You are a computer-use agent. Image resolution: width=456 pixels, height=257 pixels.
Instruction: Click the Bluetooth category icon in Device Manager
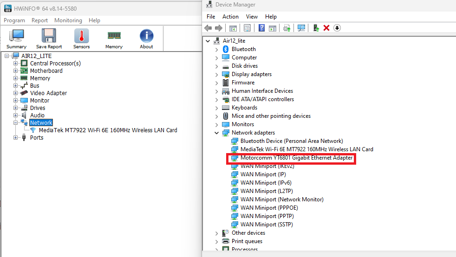[x=225, y=49]
